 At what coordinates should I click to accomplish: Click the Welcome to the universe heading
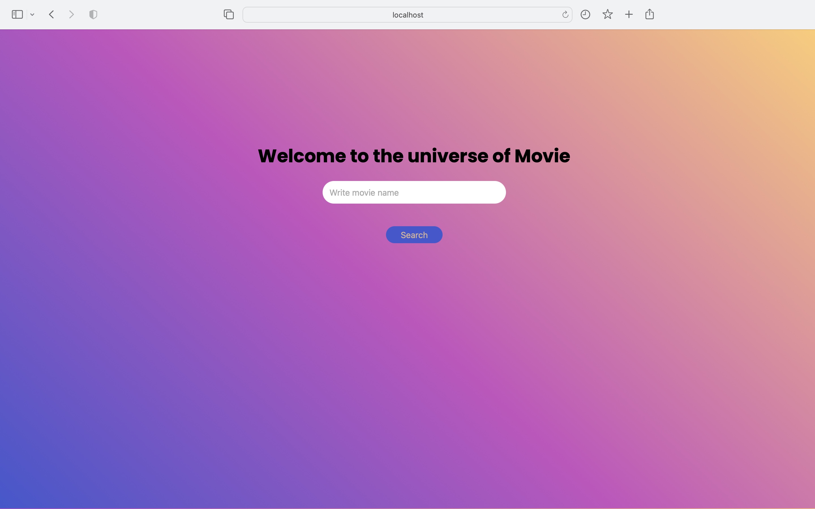[413, 155]
